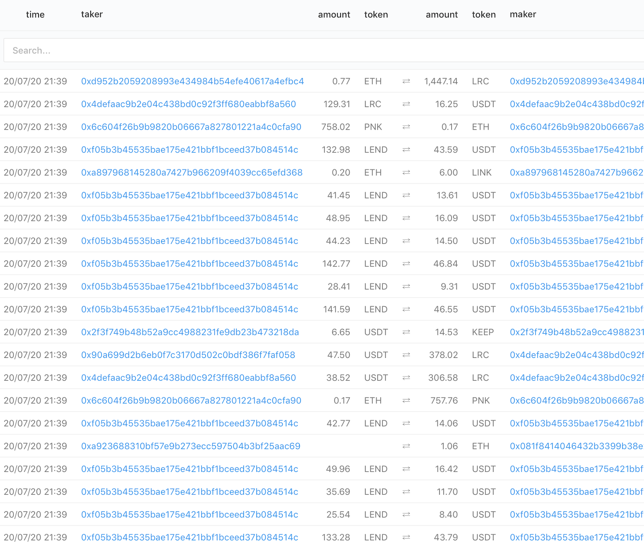Click the taker link 0x90a699d2b6eb0f7c
The image size is (644, 548).
point(188,355)
